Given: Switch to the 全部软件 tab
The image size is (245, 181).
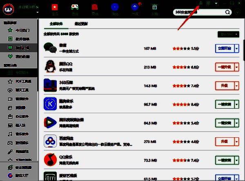Looking at the screenshot, I should tap(56, 24).
